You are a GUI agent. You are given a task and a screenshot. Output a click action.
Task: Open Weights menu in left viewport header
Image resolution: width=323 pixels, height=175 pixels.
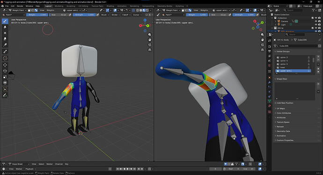tap(50, 10)
